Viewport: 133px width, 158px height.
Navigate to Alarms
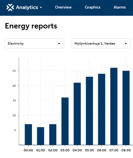120,7
